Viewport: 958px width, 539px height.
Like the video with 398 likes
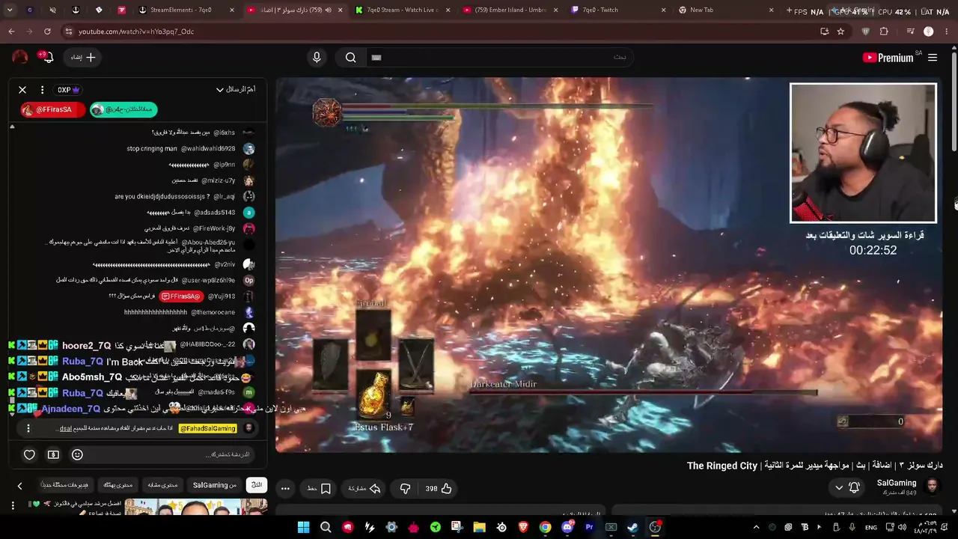pyautogui.click(x=439, y=489)
